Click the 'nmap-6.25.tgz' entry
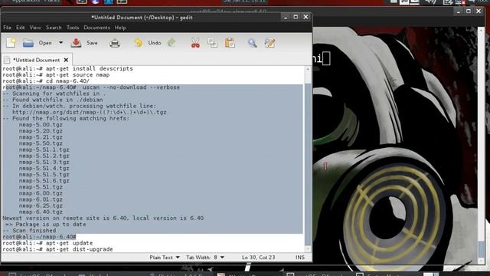Viewport: 490px width, 276px height. click(x=41, y=206)
